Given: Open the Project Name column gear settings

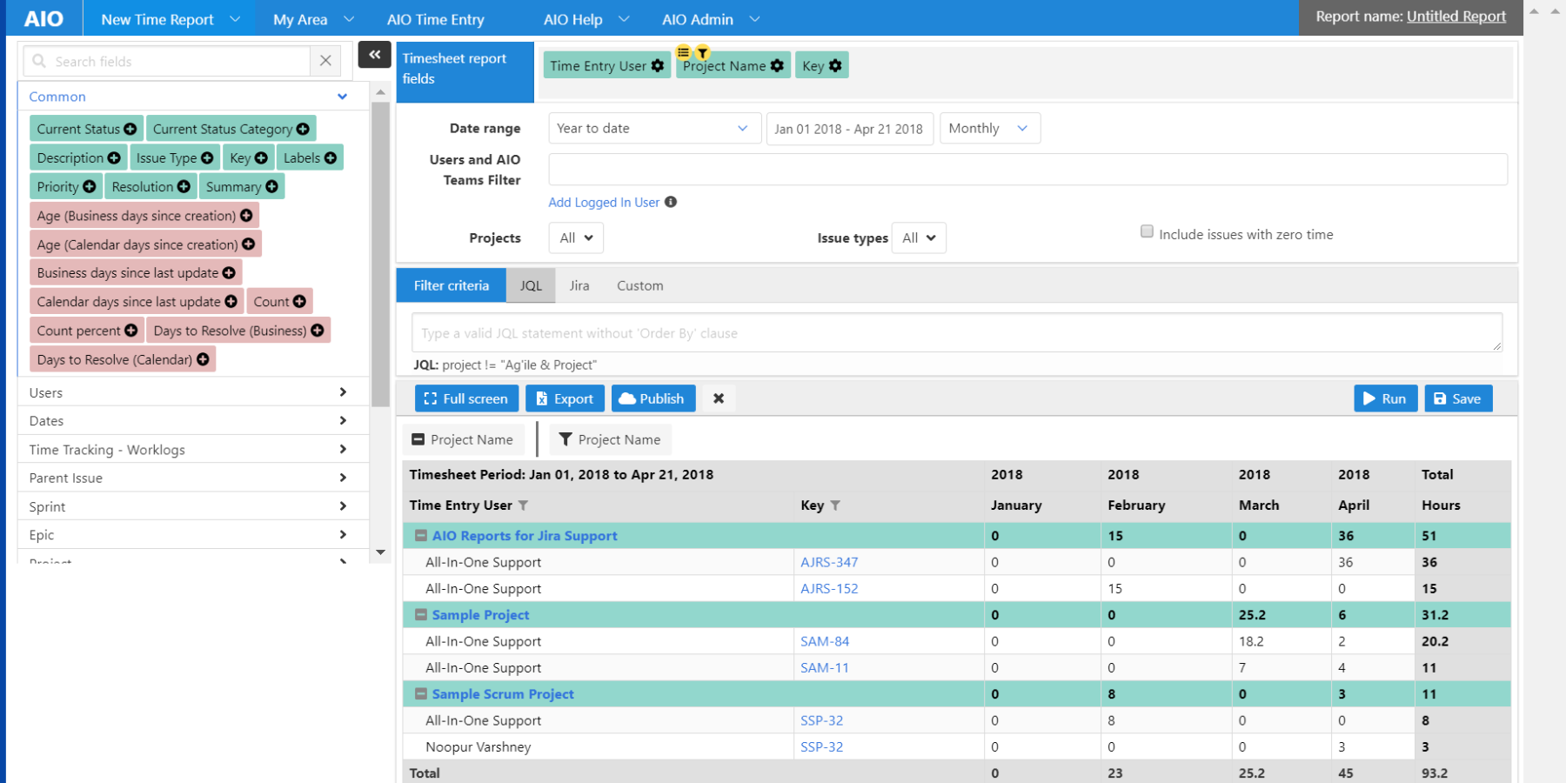Looking at the screenshot, I should click(777, 65).
